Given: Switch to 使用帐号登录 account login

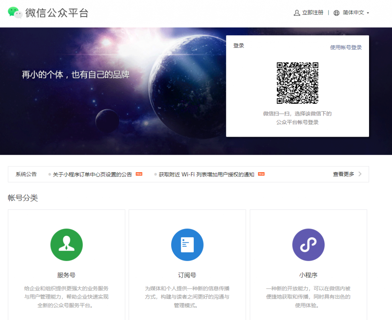Looking at the screenshot, I should [x=346, y=47].
